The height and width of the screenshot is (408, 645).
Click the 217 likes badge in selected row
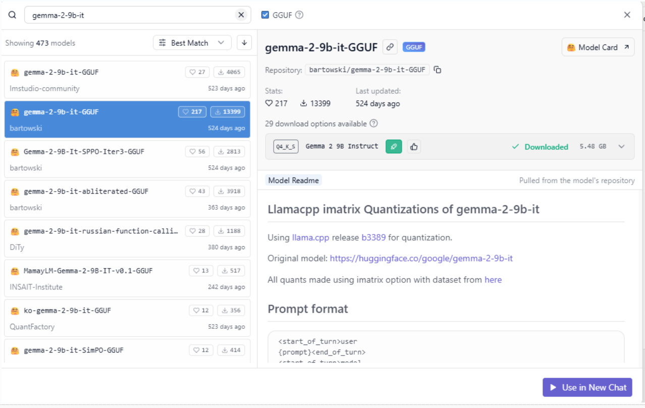[192, 111]
